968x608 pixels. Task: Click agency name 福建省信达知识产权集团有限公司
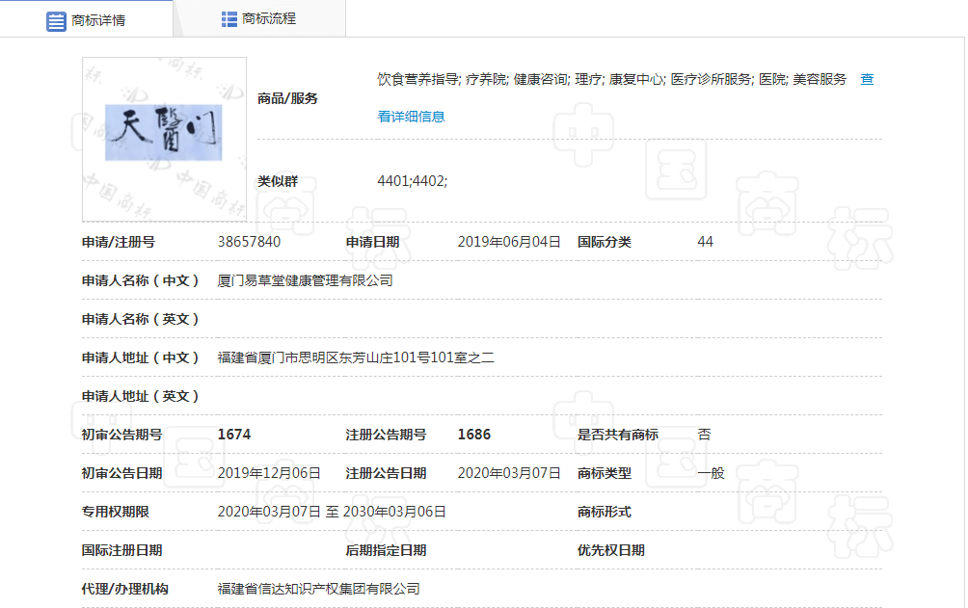[x=319, y=589]
